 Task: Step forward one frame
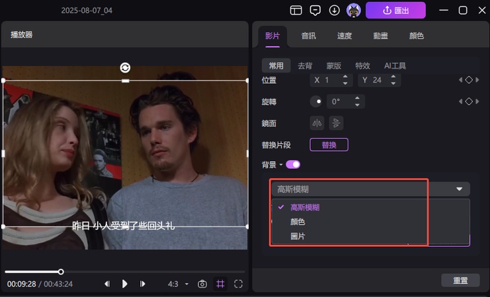click(x=142, y=284)
